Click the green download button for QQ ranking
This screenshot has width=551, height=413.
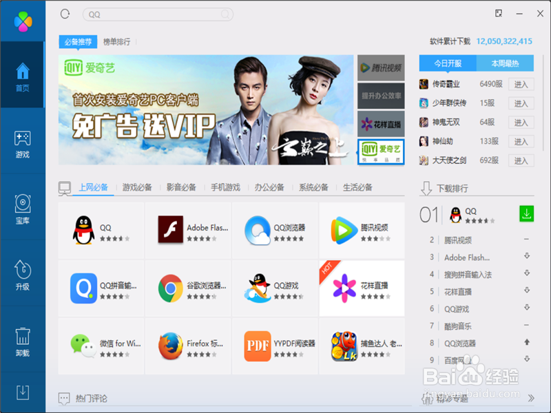click(x=526, y=213)
